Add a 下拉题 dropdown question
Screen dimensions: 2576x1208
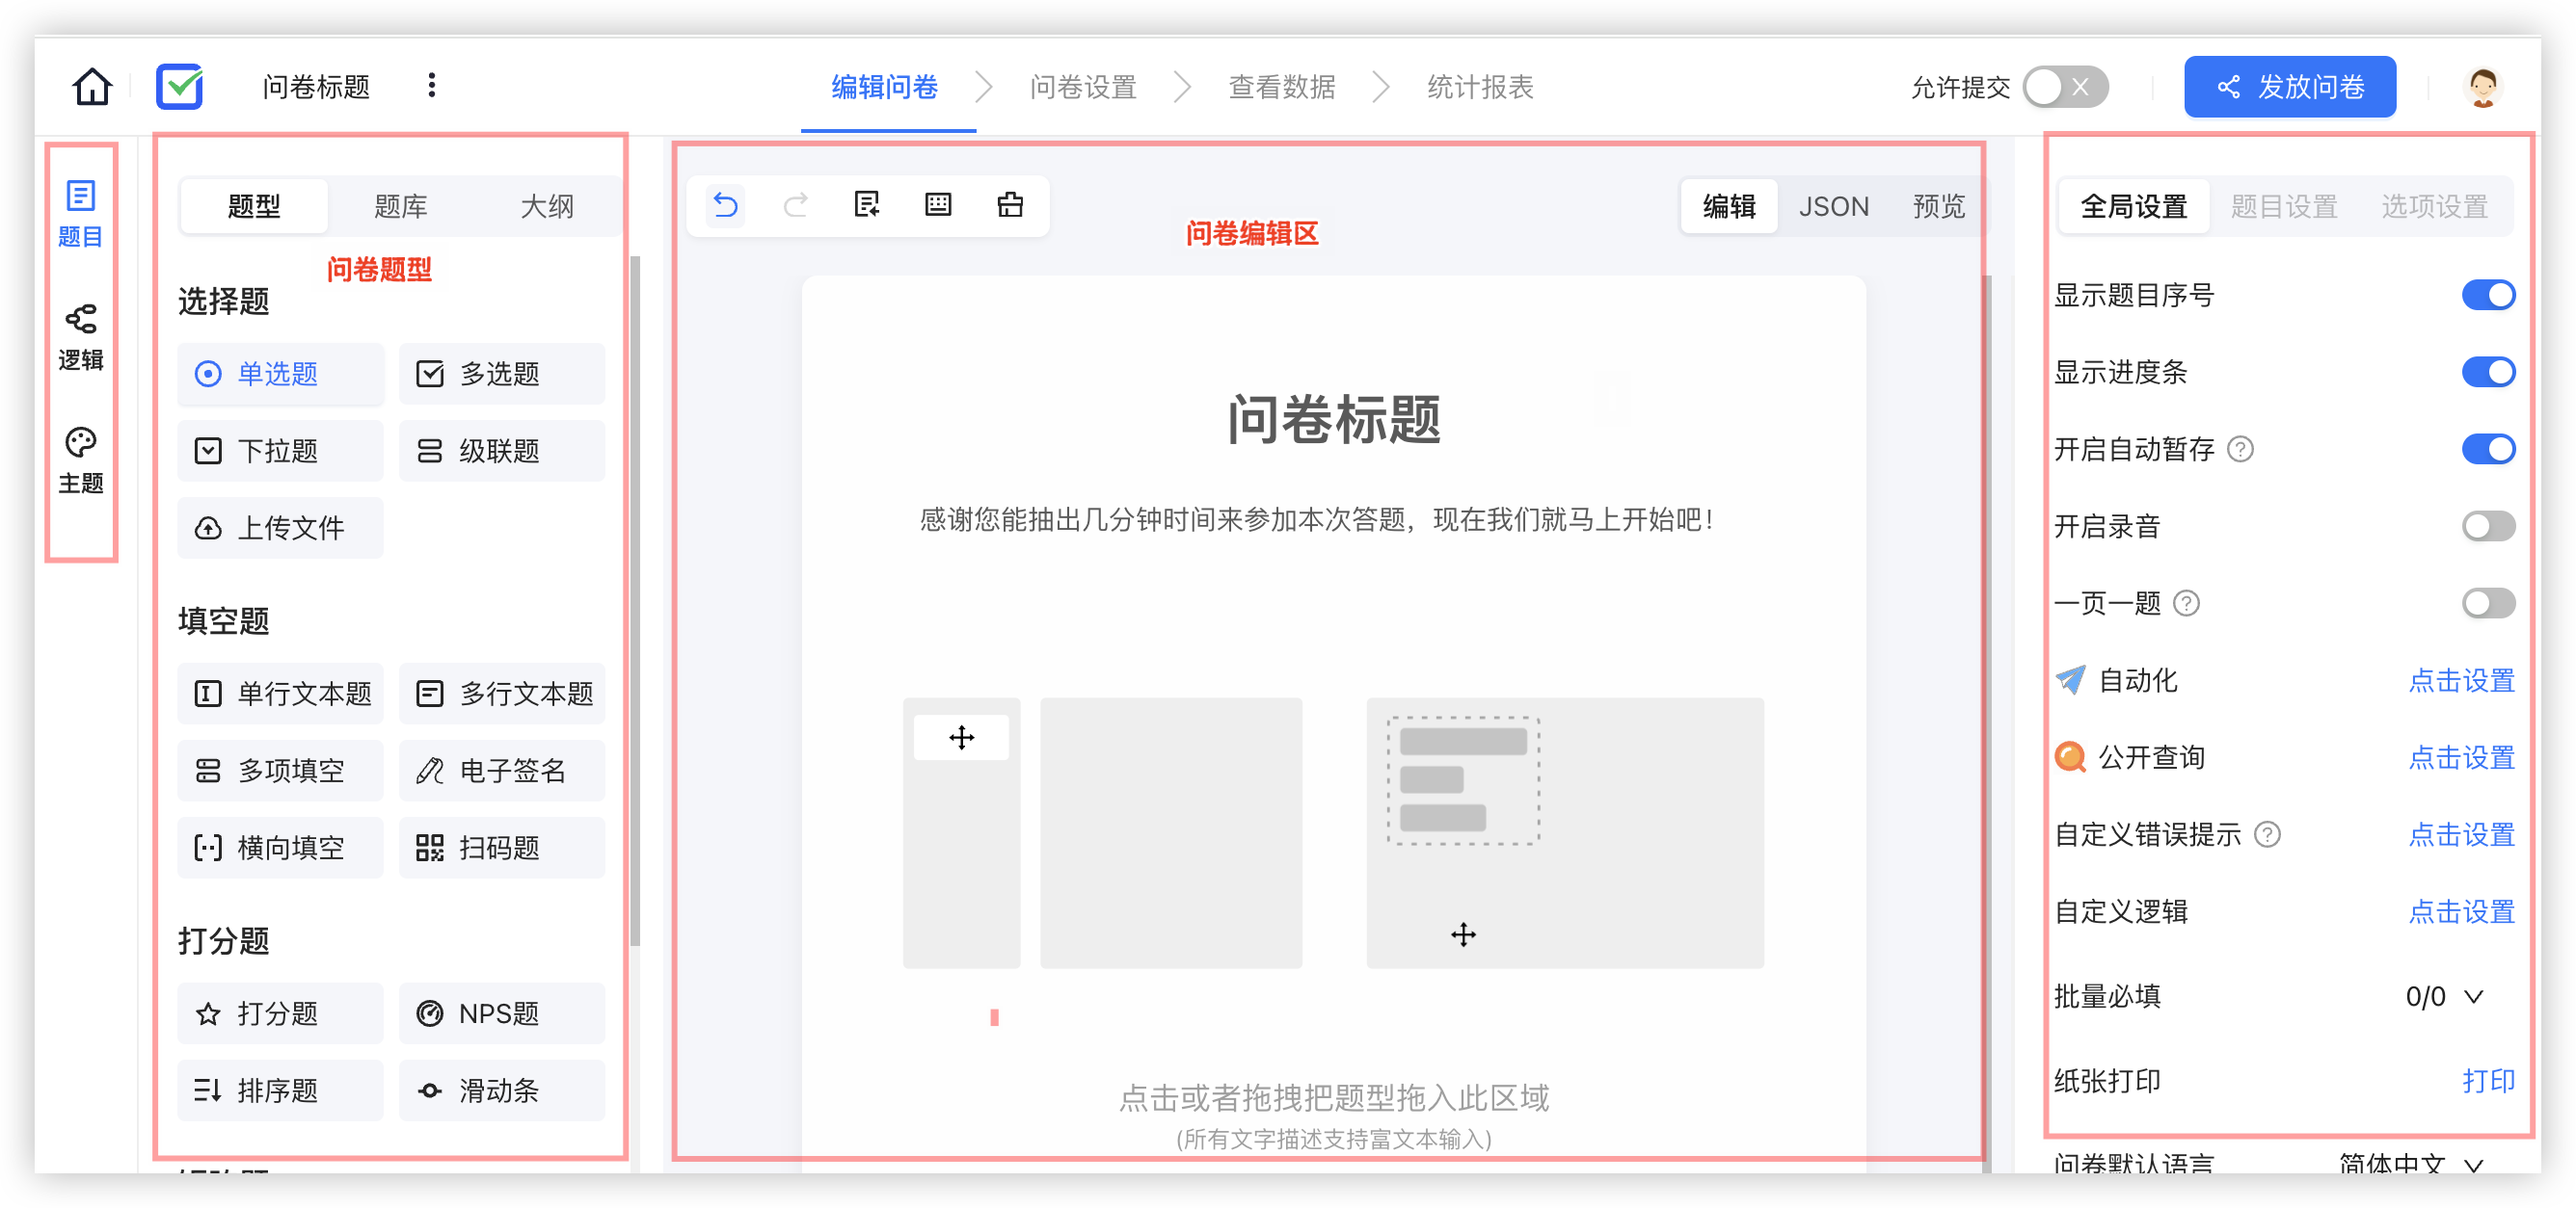(x=281, y=451)
